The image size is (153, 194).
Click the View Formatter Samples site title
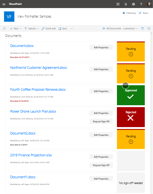[x=34, y=16]
